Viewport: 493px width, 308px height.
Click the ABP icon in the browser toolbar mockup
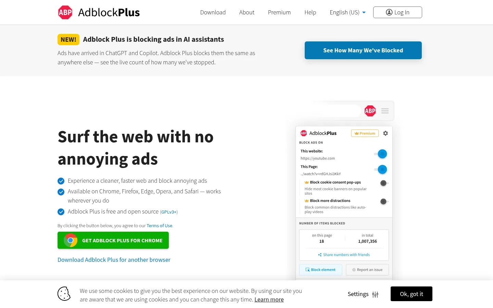click(x=370, y=111)
